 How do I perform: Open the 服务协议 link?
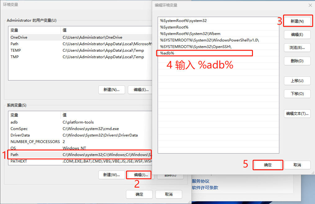[200, 181]
